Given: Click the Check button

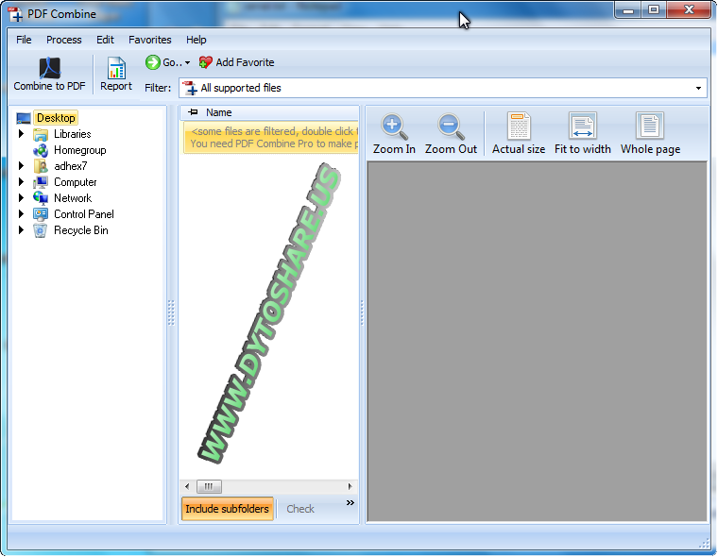Looking at the screenshot, I should click(x=300, y=509).
